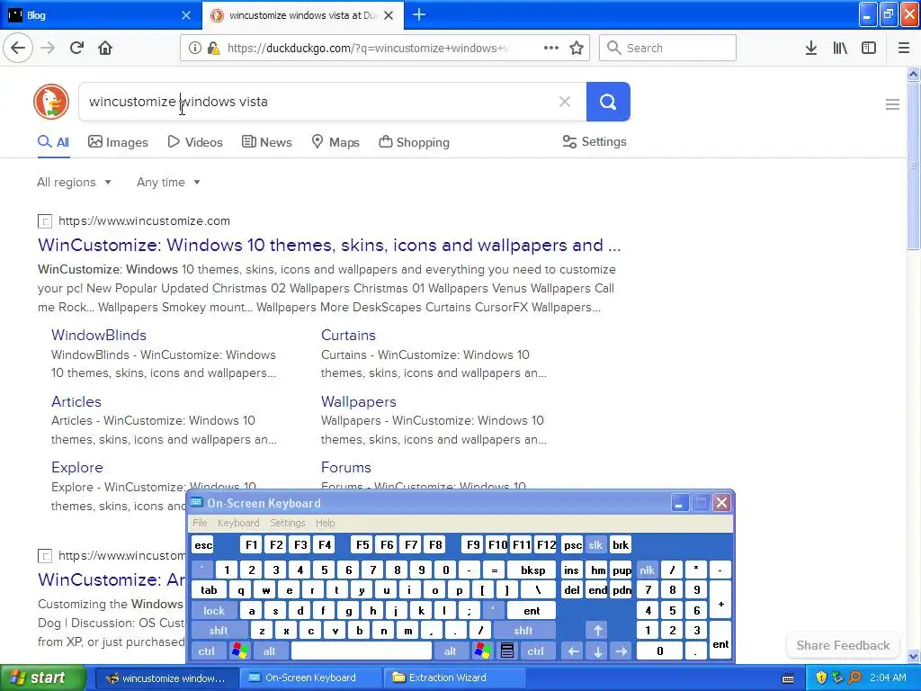Open the Forums sitelink

(346, 468)
